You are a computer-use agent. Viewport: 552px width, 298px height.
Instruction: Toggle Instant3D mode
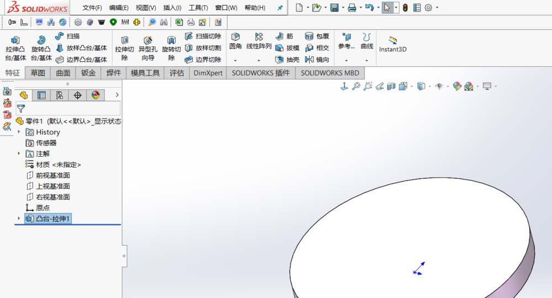click(x=392, y=44)
